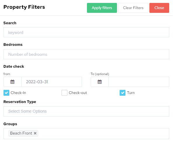The image size is (173, 143).
Task: Open the Groups multi-select field
Action: (86, 134)
